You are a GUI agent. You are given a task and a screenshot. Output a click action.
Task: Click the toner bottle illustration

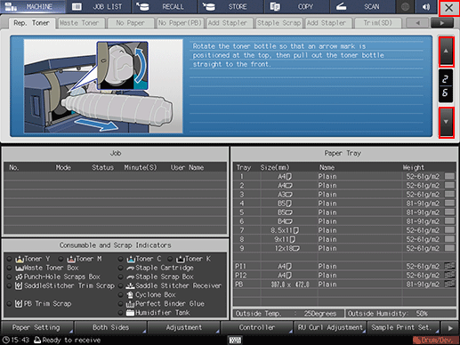(103, 86)
